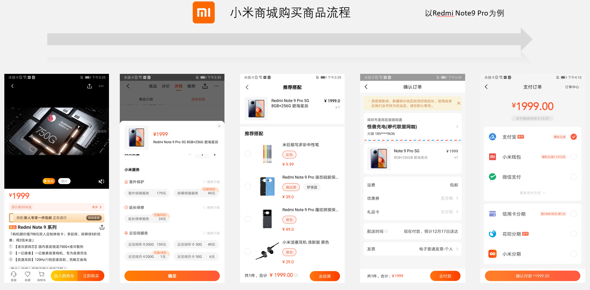Select 花呗分期 payment method
This screenshot has width=590, height=290.
pyautogui.click(x=574, y=234)
